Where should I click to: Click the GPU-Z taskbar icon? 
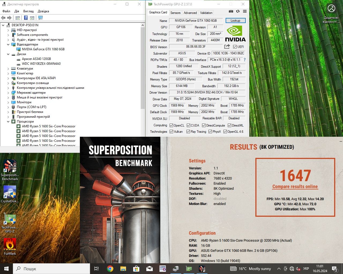[x=189, y=269]
